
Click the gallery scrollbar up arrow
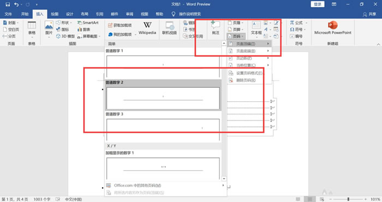(x=224, y=43)
